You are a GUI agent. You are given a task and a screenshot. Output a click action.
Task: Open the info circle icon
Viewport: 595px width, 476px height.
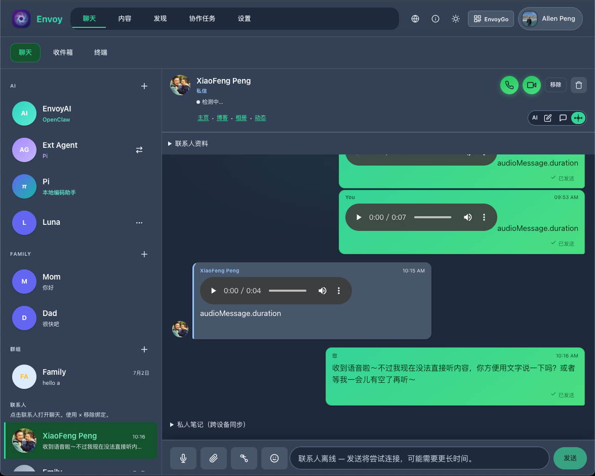click(x=435, y=19)
